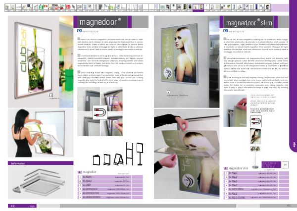Screen dimensions: 297x211
Task: Select the MASA4 row in the slim table
Action: (x=256, y=177)
